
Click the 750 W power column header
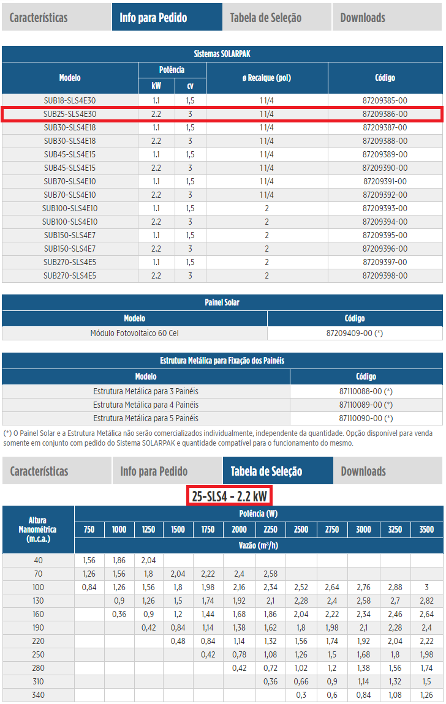89,530
